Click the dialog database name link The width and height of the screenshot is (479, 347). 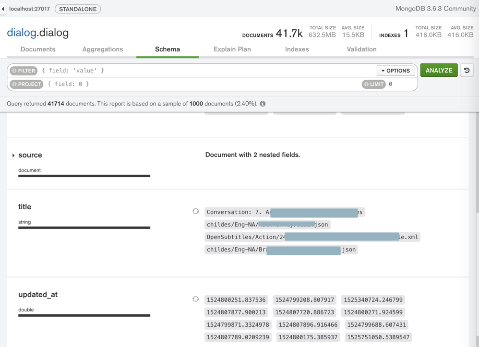22,33
